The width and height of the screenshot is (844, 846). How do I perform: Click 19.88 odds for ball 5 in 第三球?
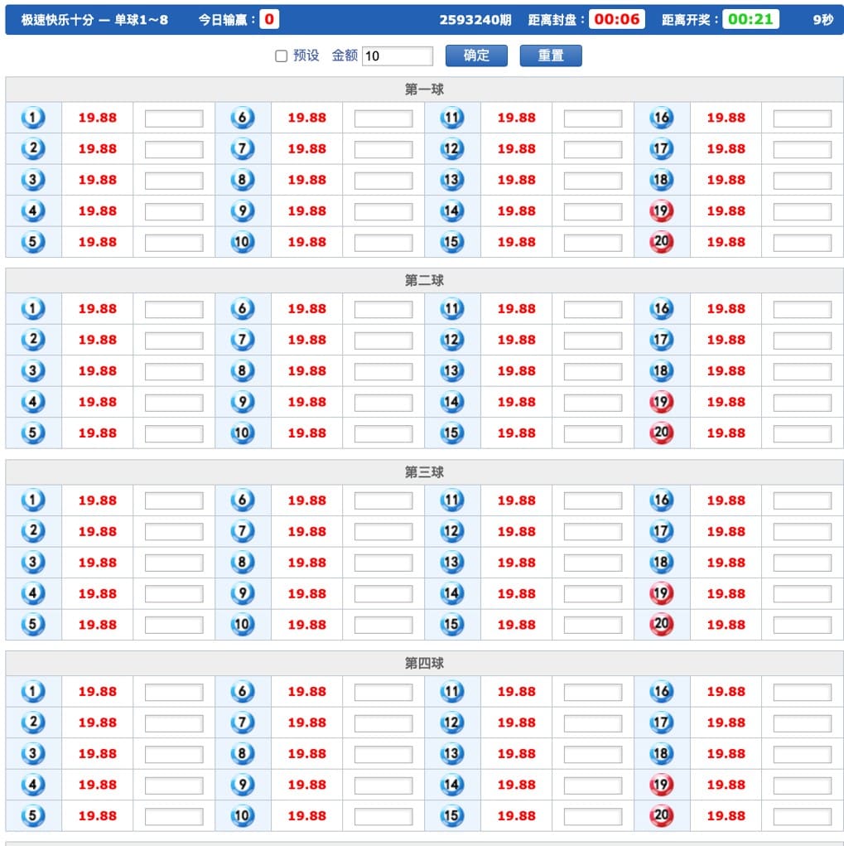[x=98, y=624]
